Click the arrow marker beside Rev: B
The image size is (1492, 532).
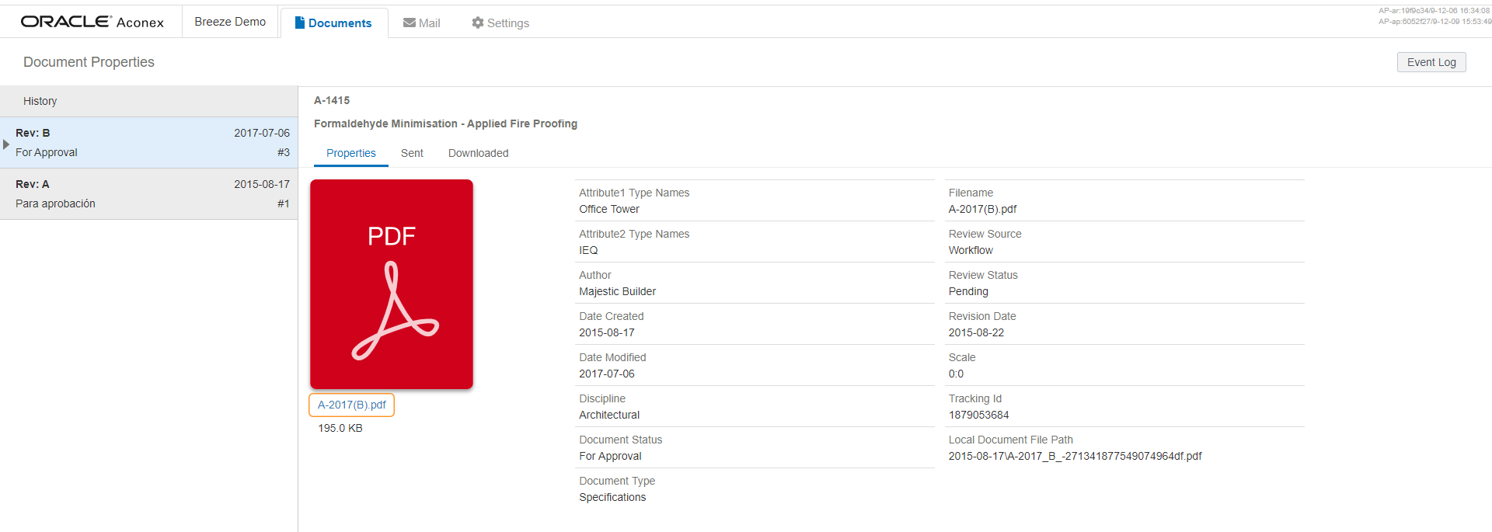[6, 144]
